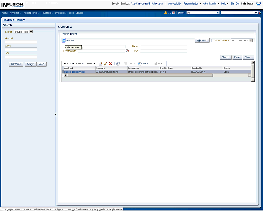The height and width of the screenshot is (211, 263).
Task: Open the table View menu
Action: (x=80, y=63)
